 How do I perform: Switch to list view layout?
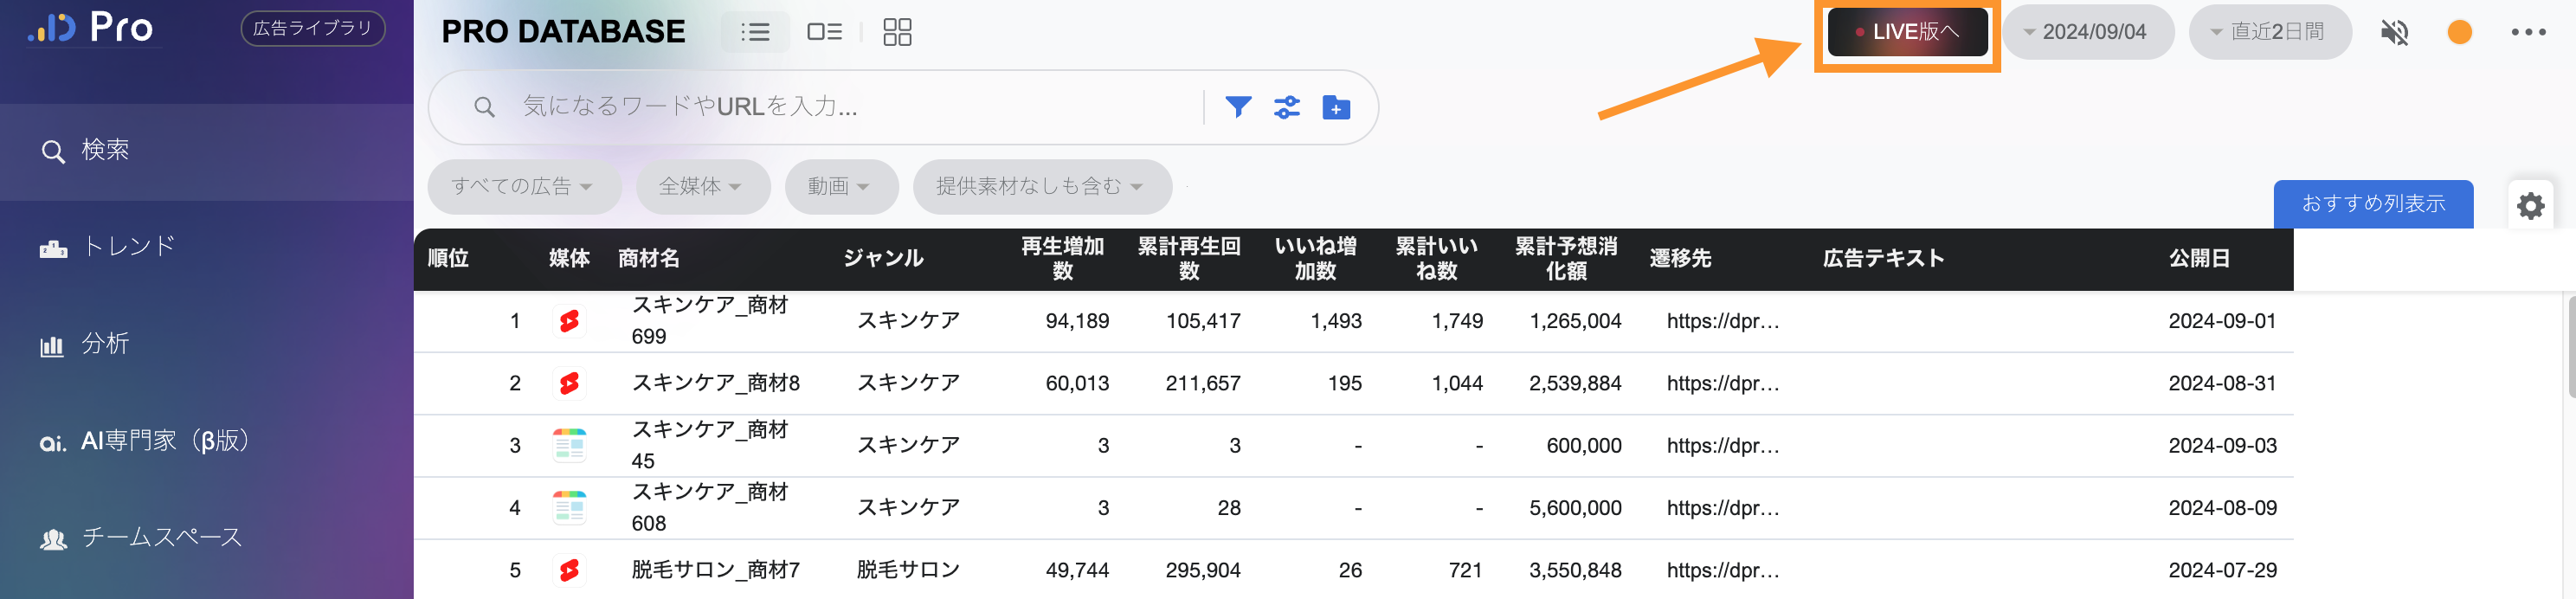(755, 32)
